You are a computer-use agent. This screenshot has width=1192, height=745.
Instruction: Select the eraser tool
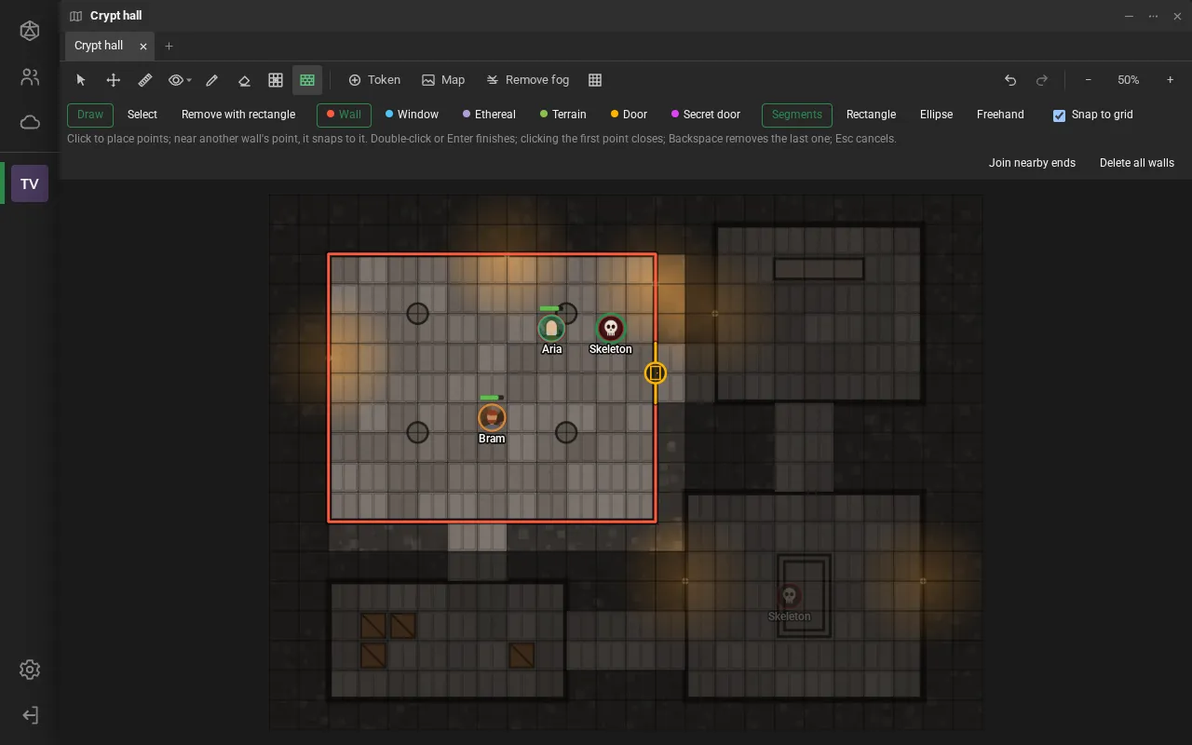pyautogui.click(x=244, y=80)
